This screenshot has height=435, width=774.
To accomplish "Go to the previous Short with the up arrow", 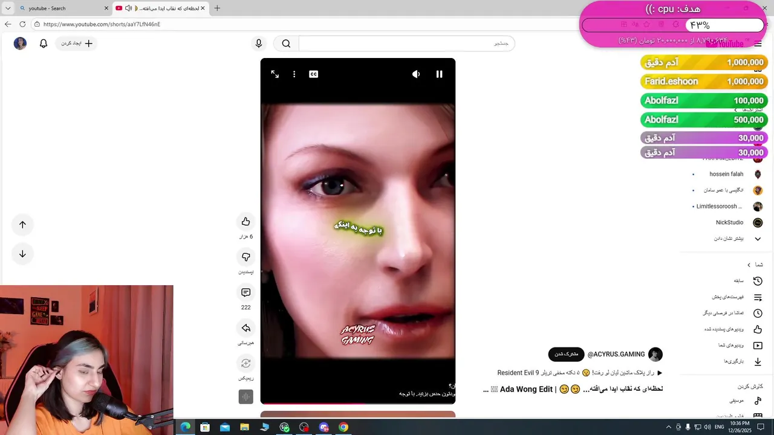I will (x=22, y=225).
